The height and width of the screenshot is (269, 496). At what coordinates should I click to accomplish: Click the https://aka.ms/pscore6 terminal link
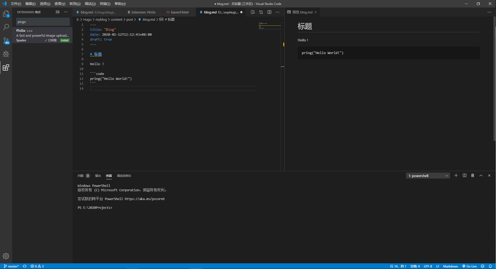click(145, 199)
